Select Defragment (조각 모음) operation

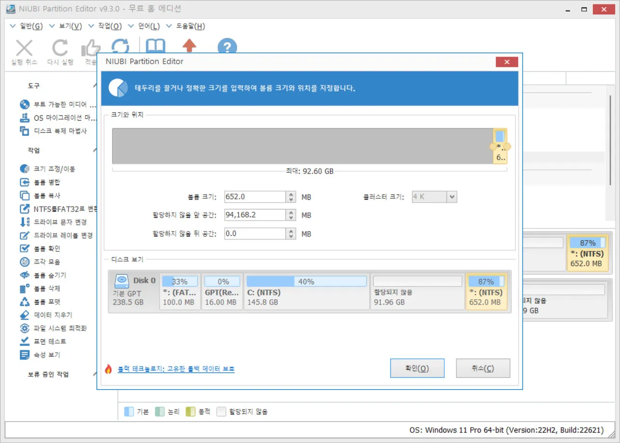pos(40,262)
